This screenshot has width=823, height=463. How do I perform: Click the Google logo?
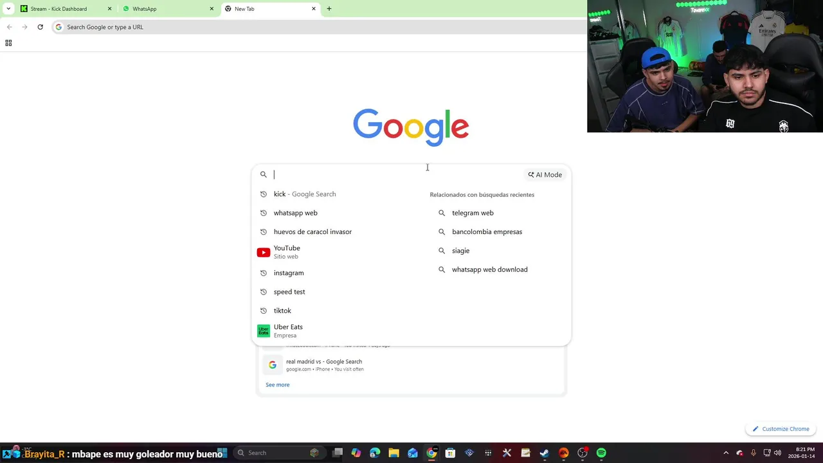[411, 127]
